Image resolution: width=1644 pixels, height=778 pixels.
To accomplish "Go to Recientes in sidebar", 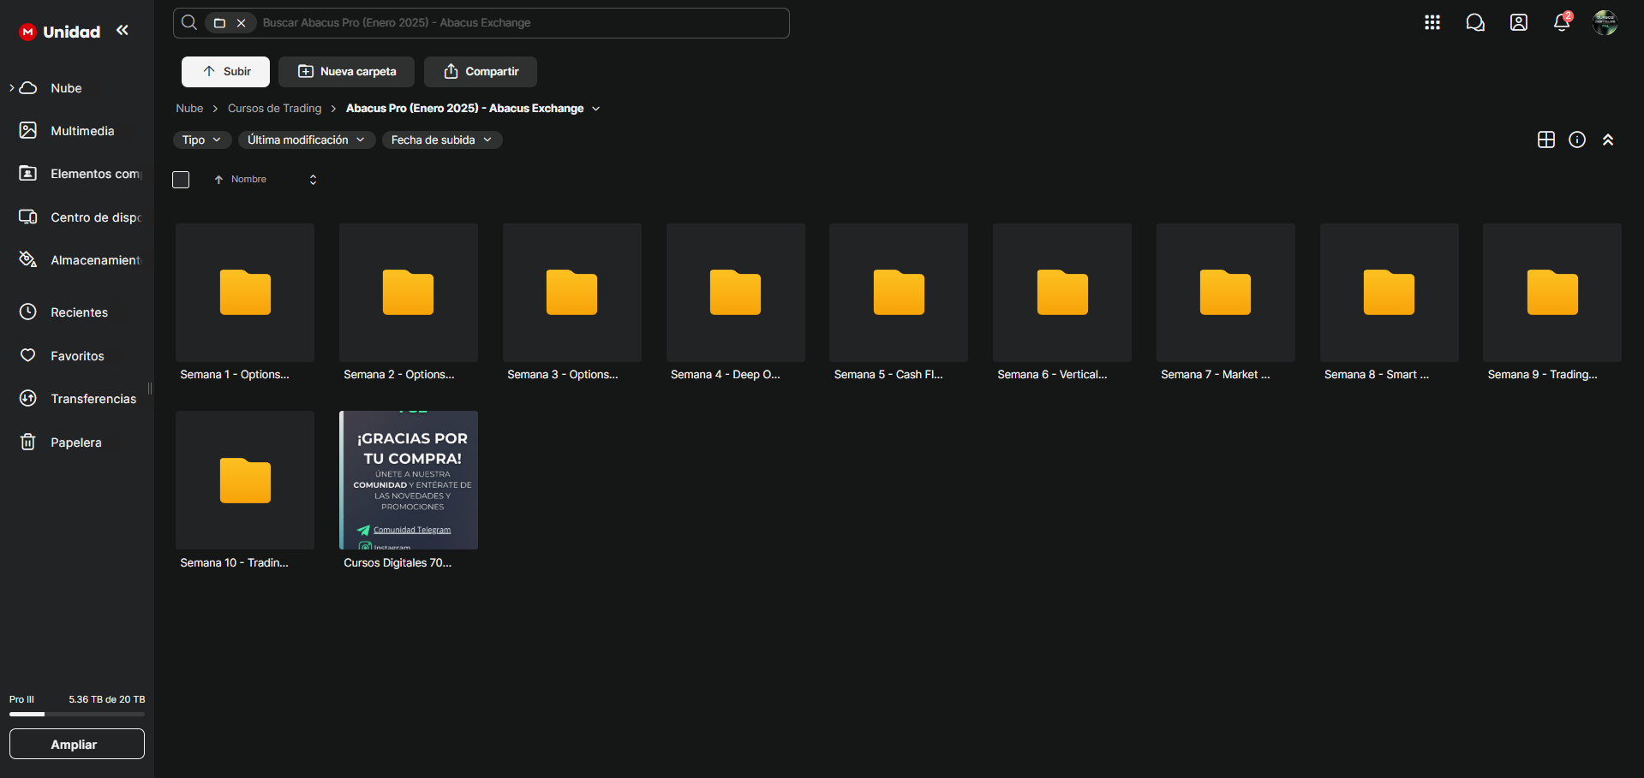I will point(79,312).
